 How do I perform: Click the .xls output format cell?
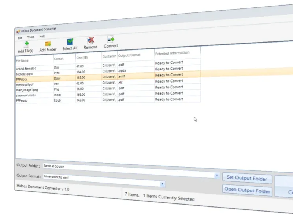(136, 82)
